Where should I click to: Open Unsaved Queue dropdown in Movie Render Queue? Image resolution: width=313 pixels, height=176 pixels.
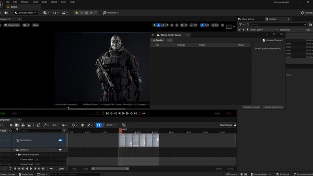tap(273, 40)
